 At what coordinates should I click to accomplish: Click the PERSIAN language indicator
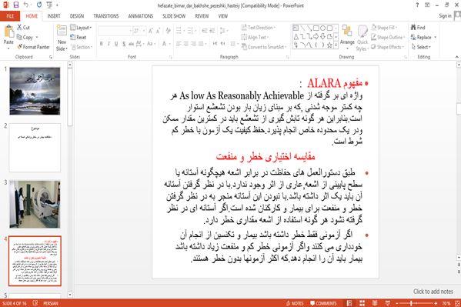point(51,303)
